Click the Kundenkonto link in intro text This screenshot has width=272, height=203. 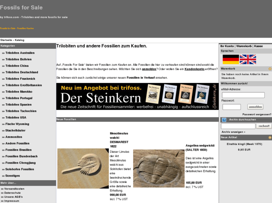click(195, 69)
